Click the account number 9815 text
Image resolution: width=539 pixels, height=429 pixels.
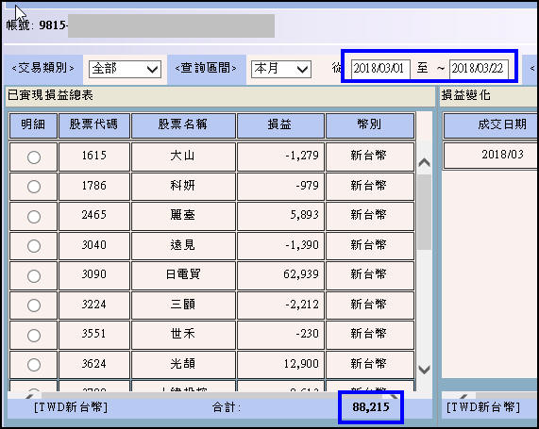(52, 25)
